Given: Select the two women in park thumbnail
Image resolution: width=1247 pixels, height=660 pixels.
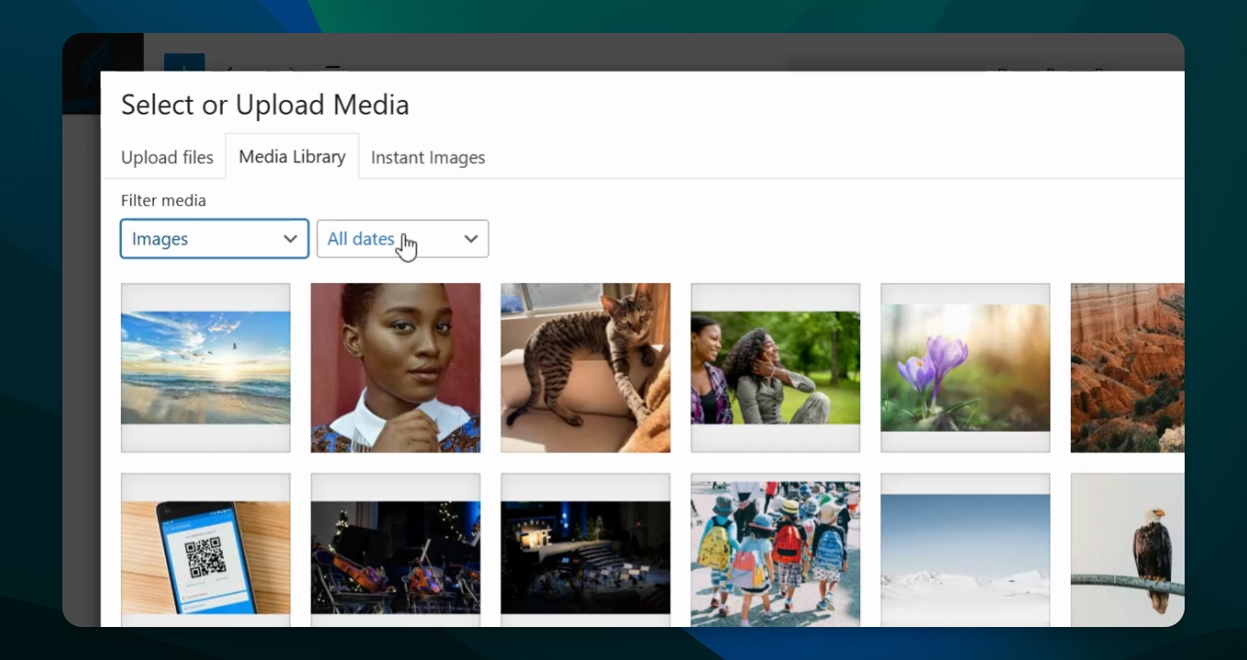Looking at the screenshot, I should (x=776, y=368).
